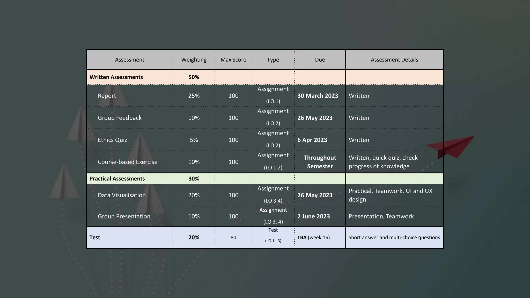The image size is (530, 298).
Task: Select the Written Assessments row label
Action: 116,77
